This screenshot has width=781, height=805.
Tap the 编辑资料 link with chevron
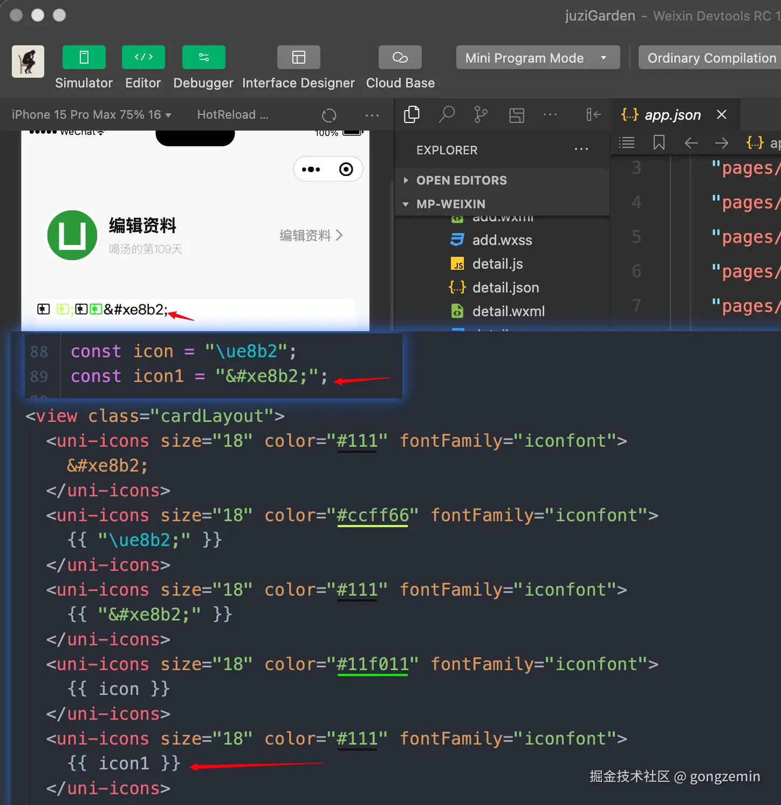[311, 235]
